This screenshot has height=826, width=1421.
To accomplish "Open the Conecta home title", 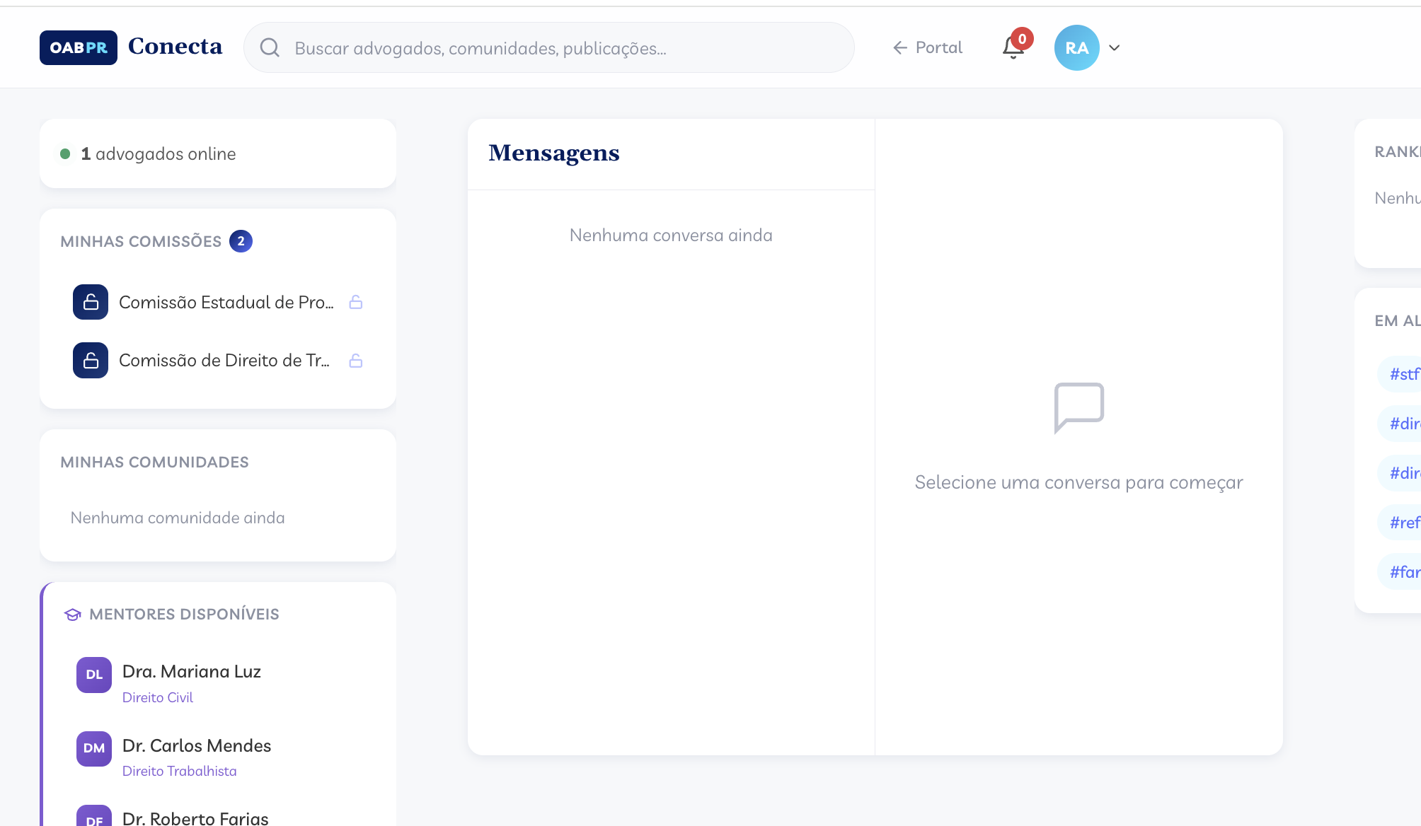I will (175, 46).
